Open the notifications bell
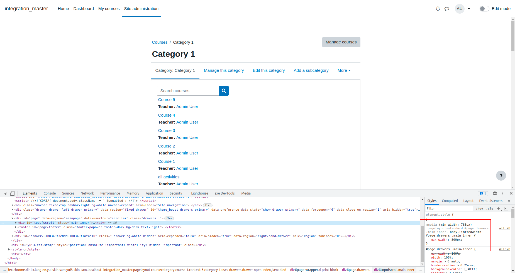 point(438,9)
